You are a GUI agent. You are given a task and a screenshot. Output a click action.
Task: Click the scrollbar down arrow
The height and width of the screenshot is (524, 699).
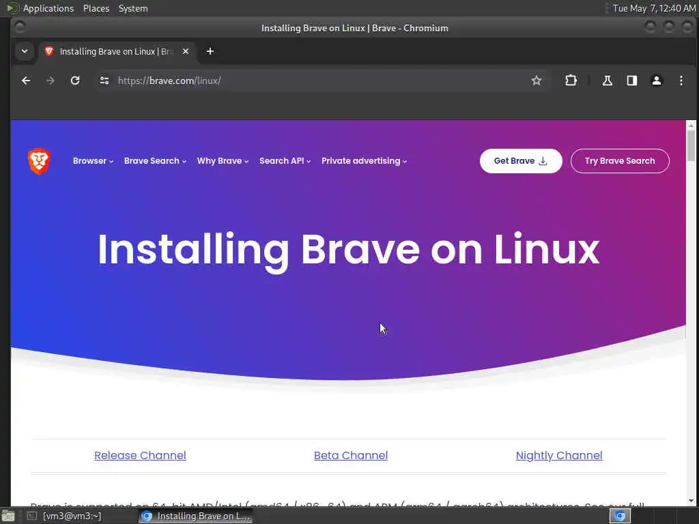pos(691,501)
